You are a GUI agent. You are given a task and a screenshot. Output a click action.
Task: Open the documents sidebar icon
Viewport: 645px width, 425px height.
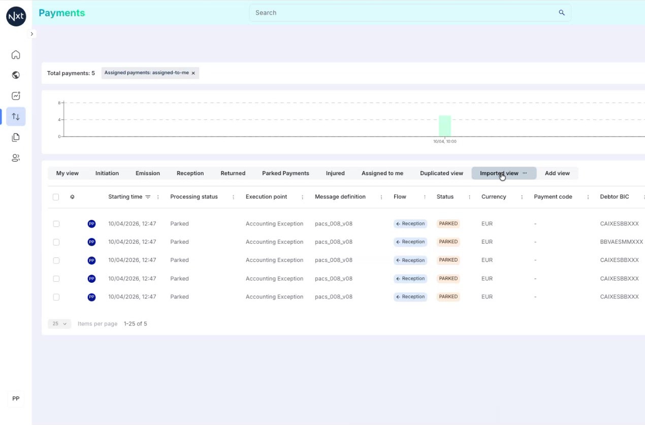click(16, 137)
